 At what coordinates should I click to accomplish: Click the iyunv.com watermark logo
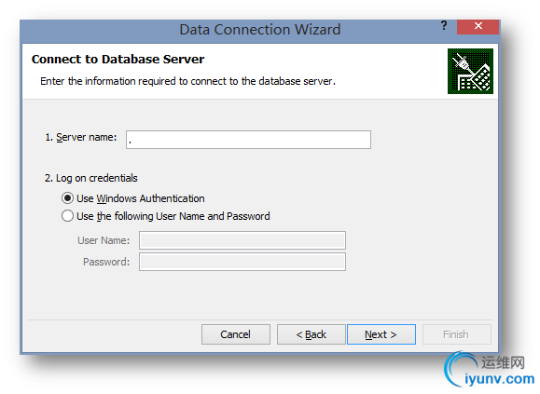(489, 371)
